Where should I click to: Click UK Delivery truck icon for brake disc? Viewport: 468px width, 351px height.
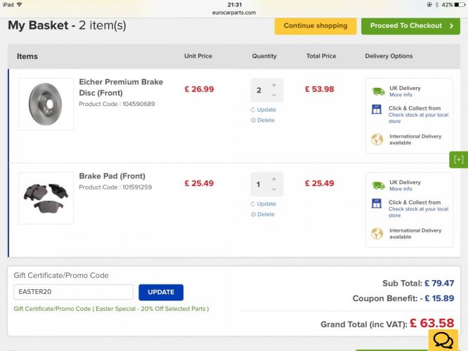coord(378,91)
